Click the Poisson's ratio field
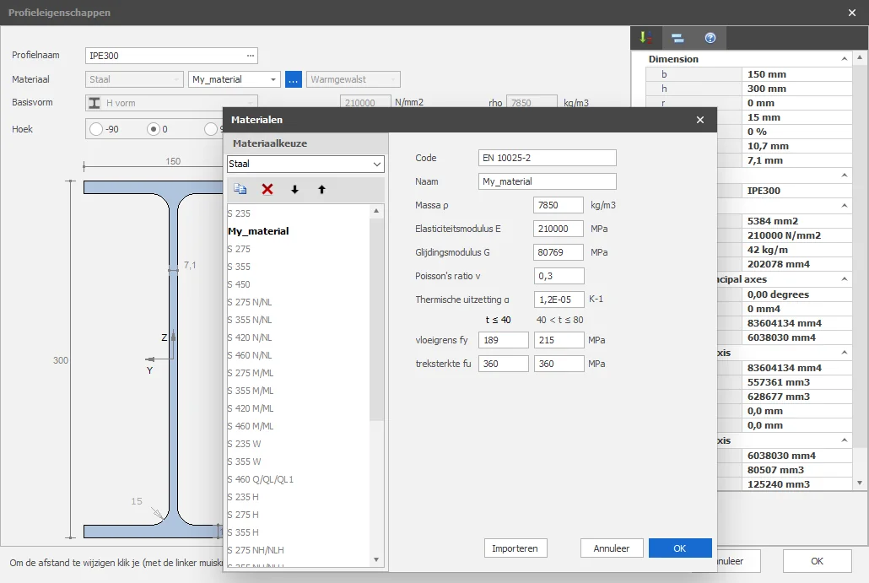Screen dimensions: 869x583 559,276
